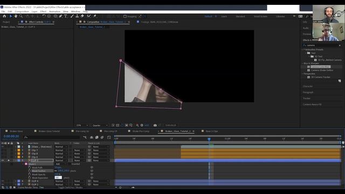Select the Hand tool

pyautogui.click(x=16, y=16)
